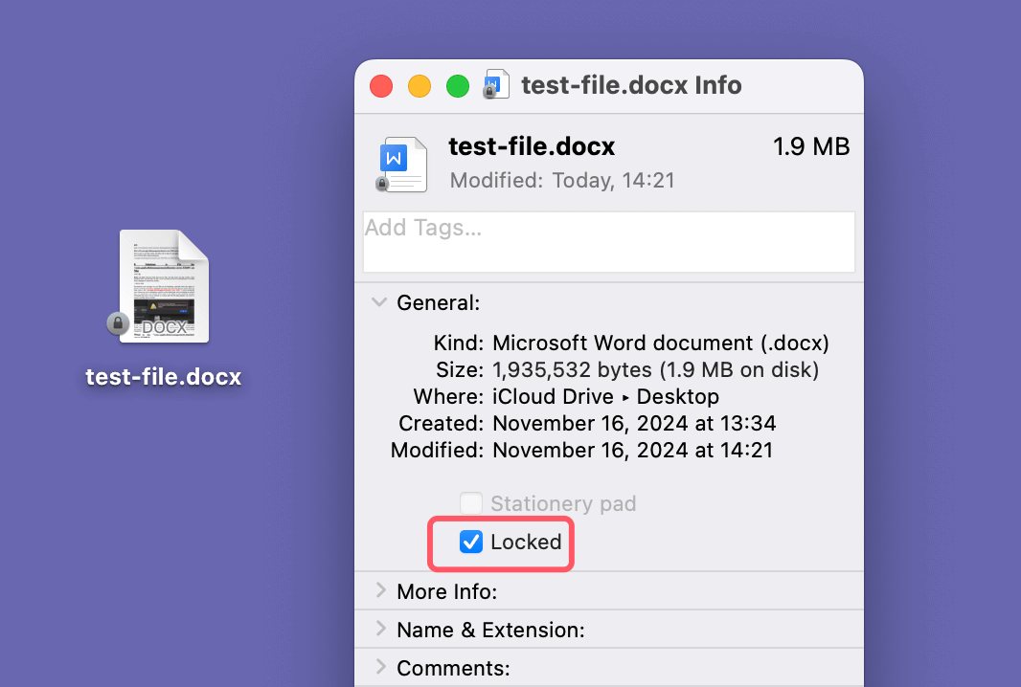Click the Stationery pad checkbox

(x=470, y=502)
